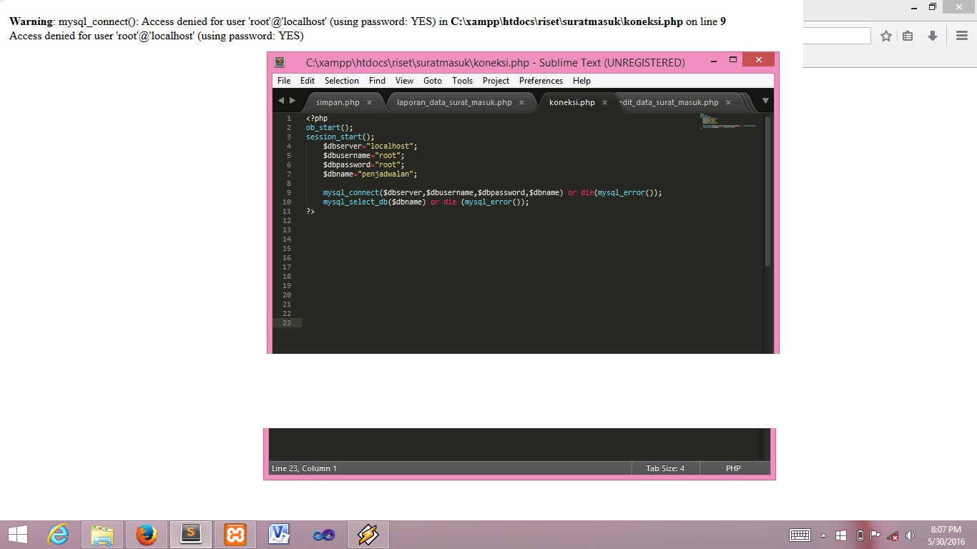The height and width of the screenshot is (549, 977).
Task: Click the mysql_select_db line of code
Action: (426, 202)
